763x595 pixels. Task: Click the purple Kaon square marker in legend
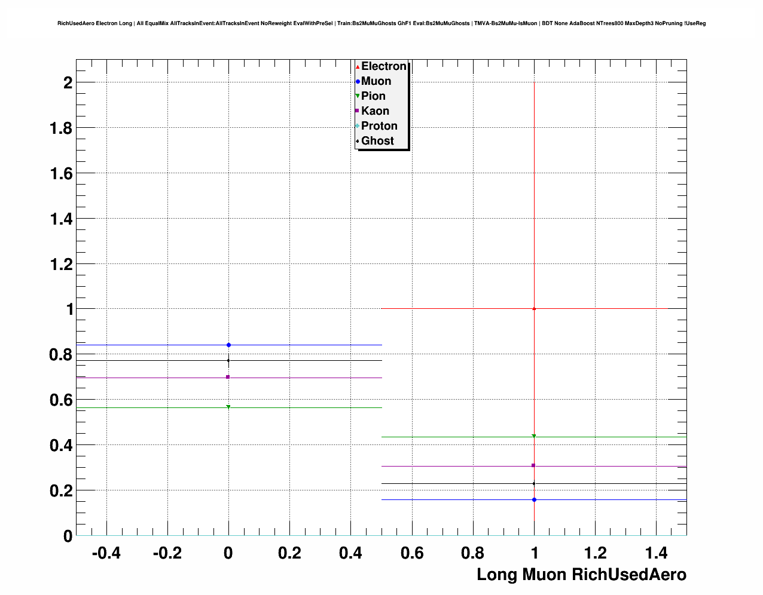pos(358,111)
